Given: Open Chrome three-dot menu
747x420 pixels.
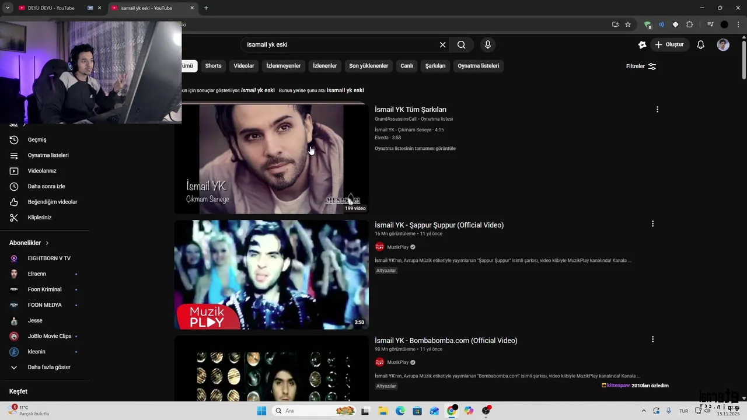Looking at the screenshot, I should [738, 24].
